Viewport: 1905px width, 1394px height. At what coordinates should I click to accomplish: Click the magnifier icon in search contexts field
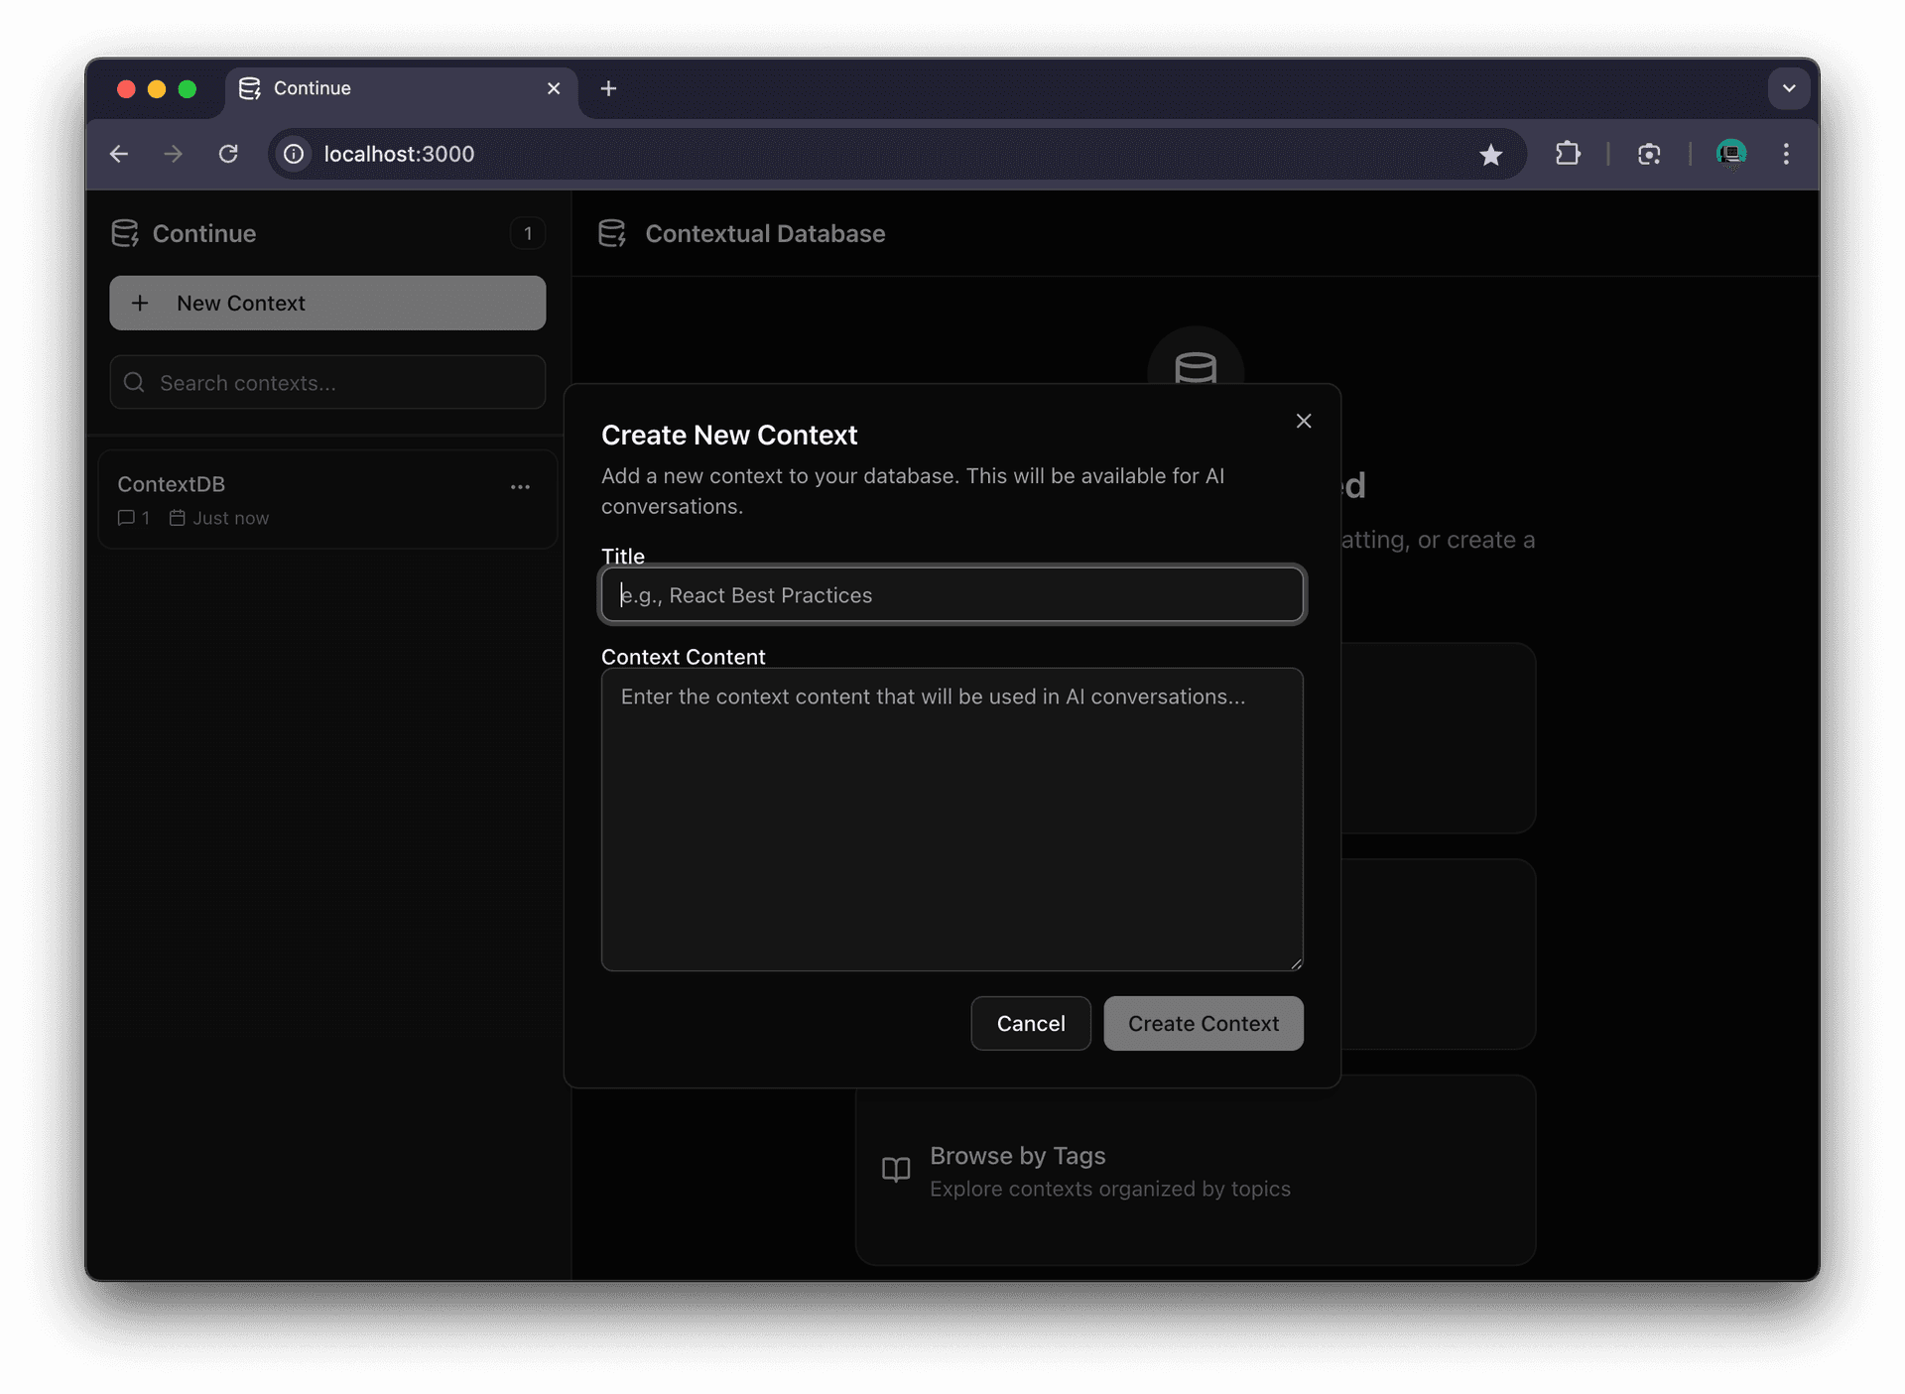click(135, 383)
